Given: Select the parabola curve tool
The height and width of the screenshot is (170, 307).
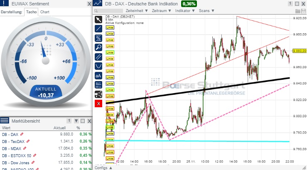Looking at the screenshot, I should [98, 66].
